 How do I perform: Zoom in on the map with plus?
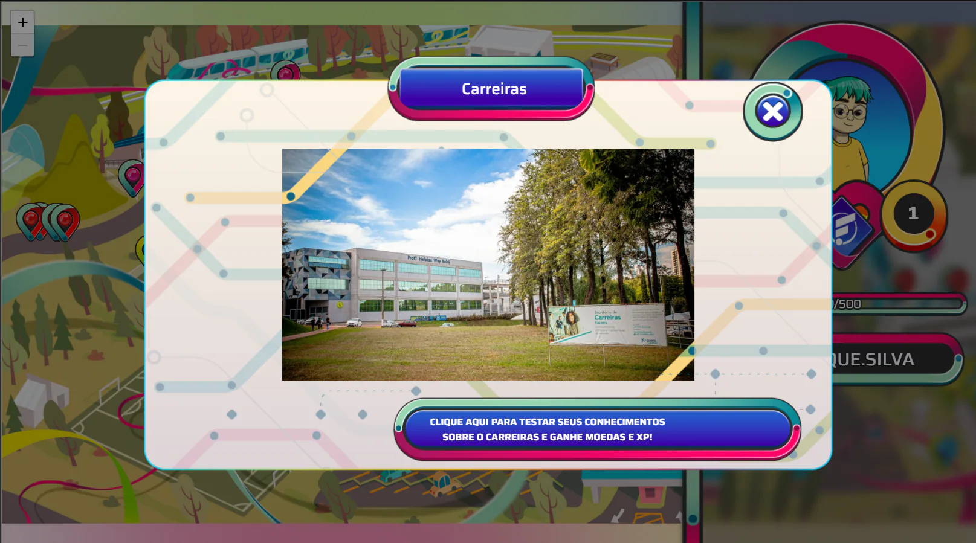(x=22, y=22)
